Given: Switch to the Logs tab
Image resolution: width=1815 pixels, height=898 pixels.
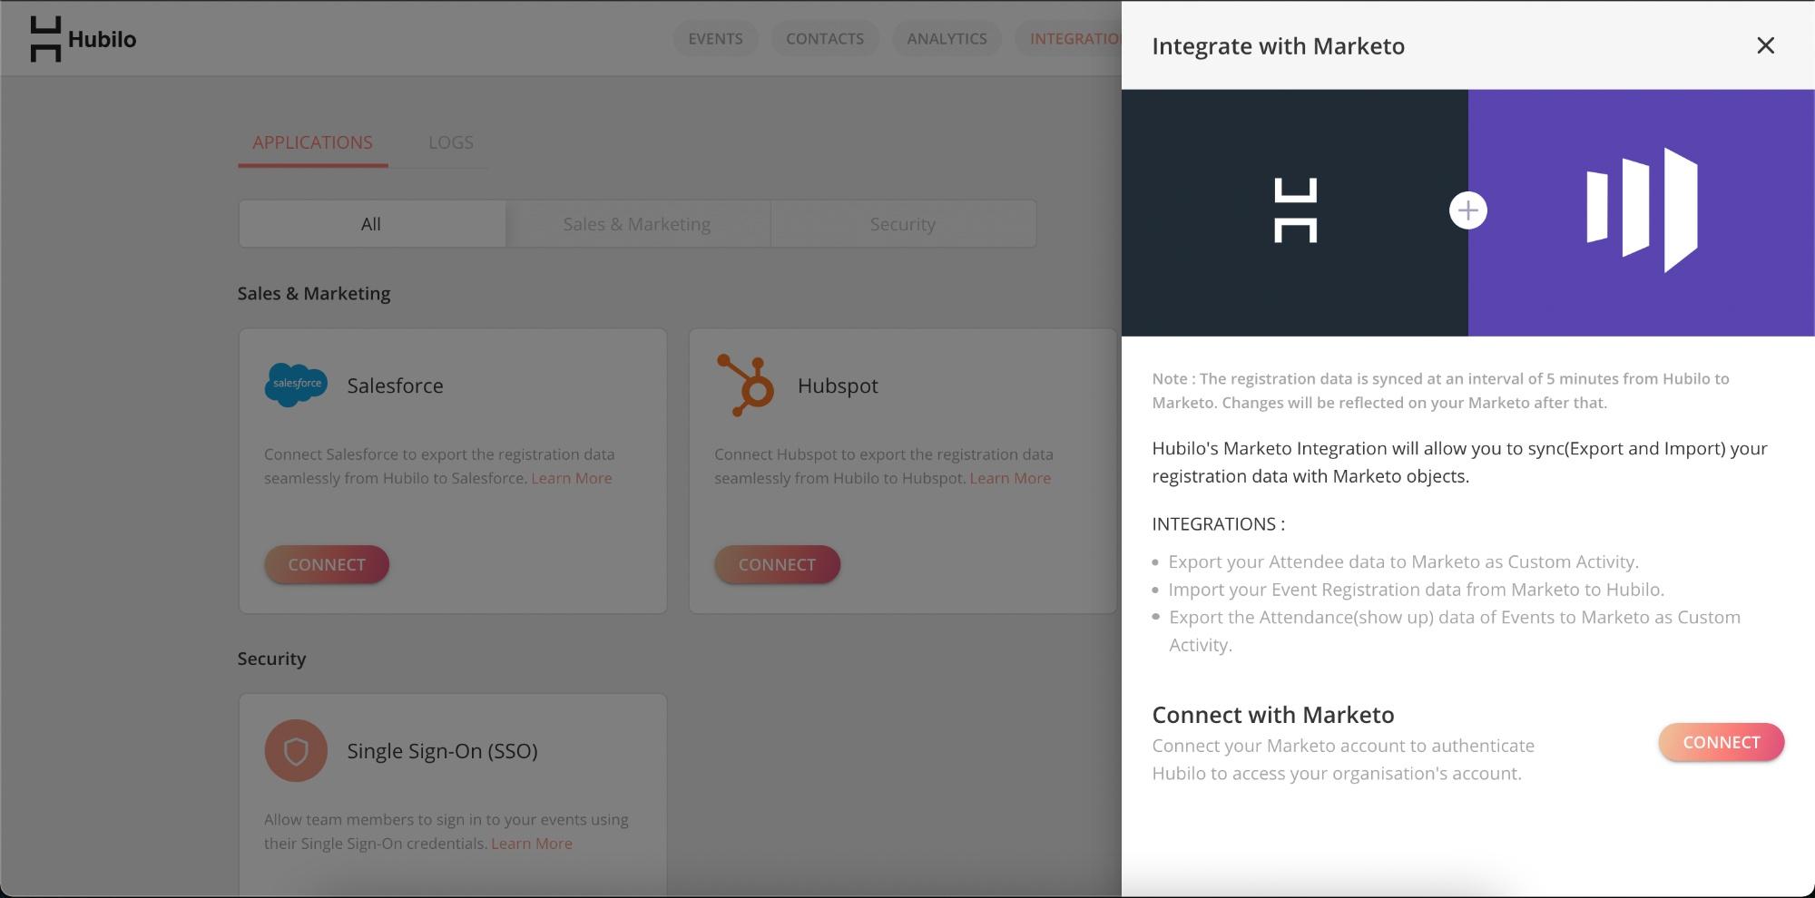Looking at the screenshot, I should tap(451, 142).
